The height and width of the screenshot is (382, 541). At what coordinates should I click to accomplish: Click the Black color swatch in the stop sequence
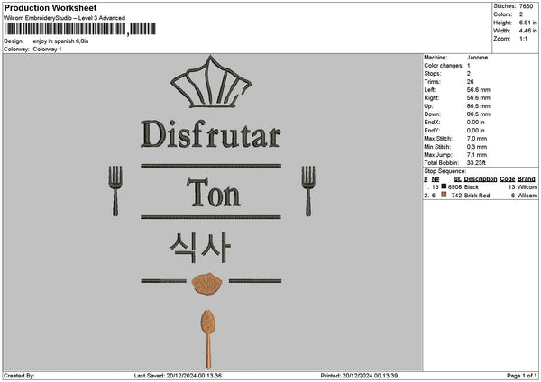pos(444,186)
